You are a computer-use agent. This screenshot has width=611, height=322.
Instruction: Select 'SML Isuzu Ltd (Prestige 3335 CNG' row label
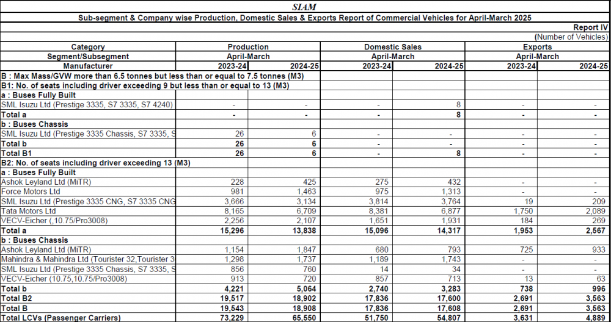tap(88, 201)
